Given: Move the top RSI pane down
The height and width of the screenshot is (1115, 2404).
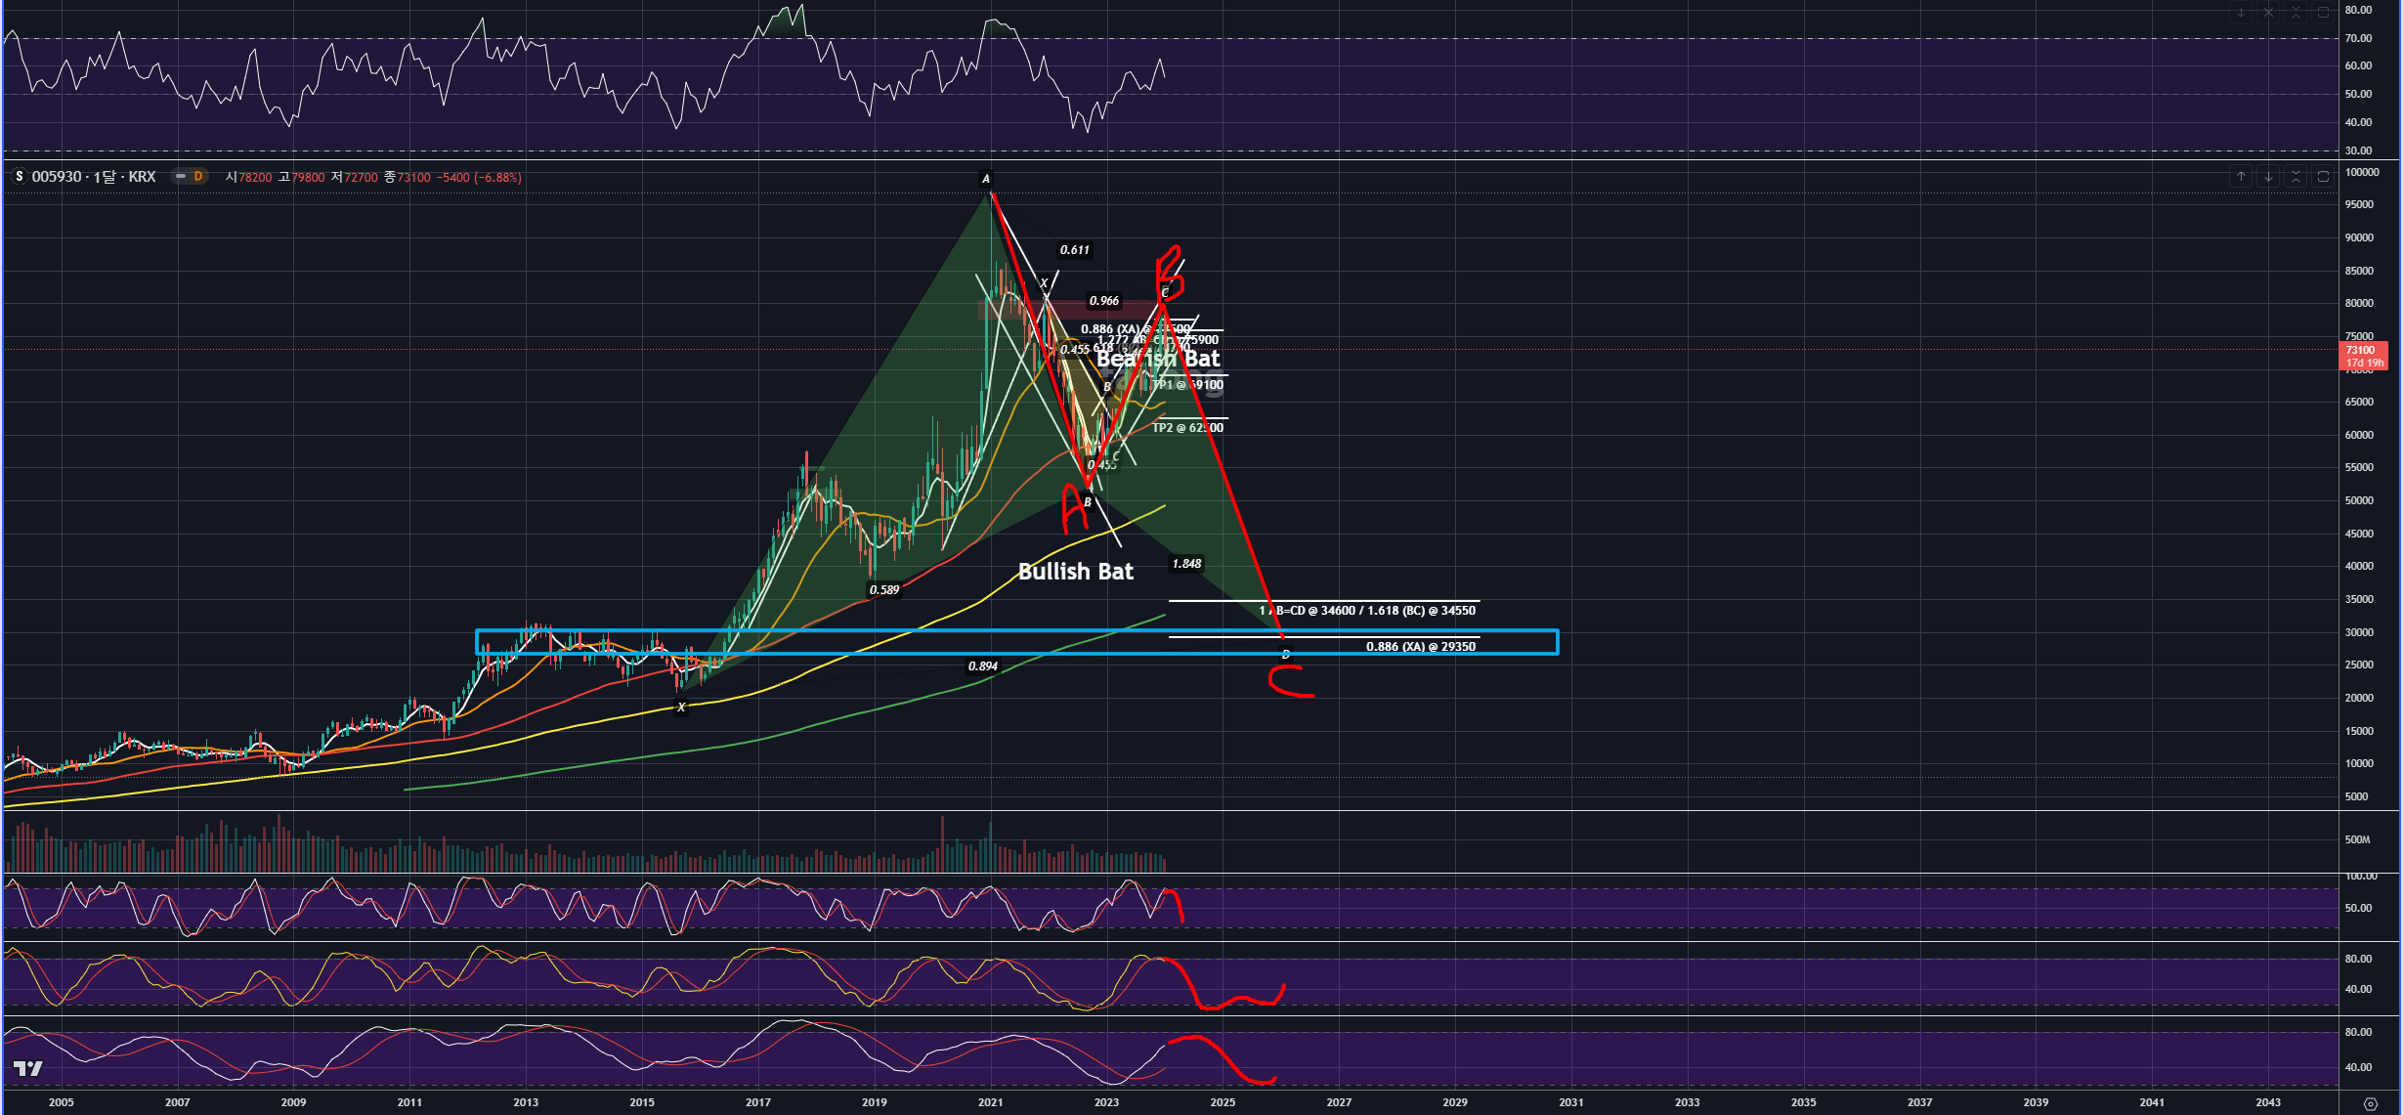Looking at the screenshot, I should [x=2241, y=13].
